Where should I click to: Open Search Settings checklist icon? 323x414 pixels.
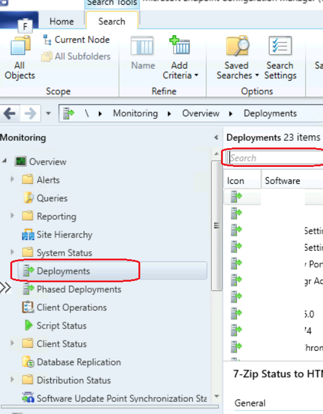point(280,46)
